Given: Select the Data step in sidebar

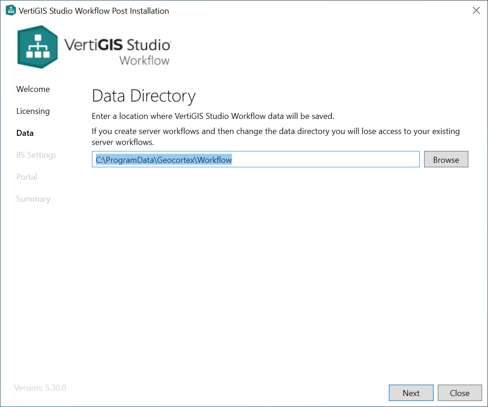Looking at the screenshot, I should 25,133.
